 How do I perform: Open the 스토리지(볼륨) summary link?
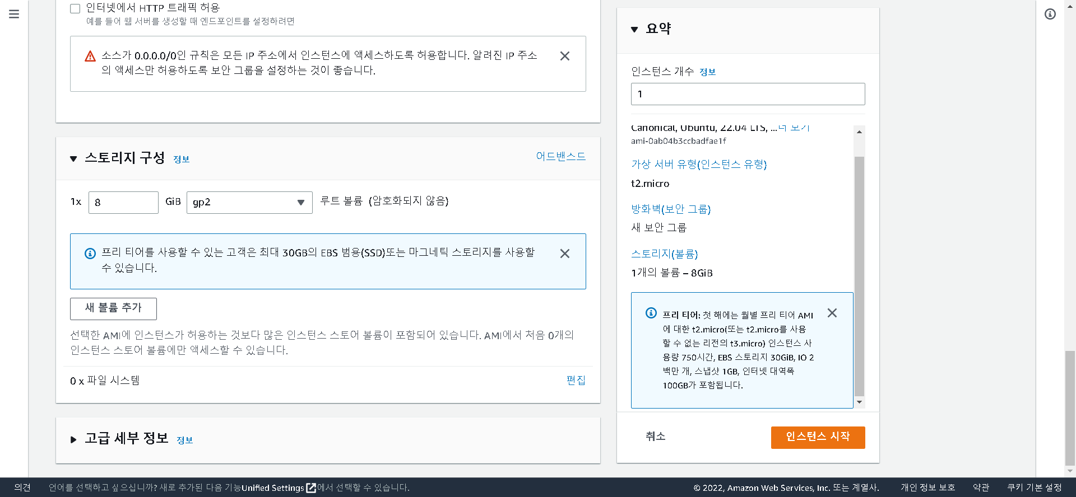pyautogui.click(x=665, y=254)
